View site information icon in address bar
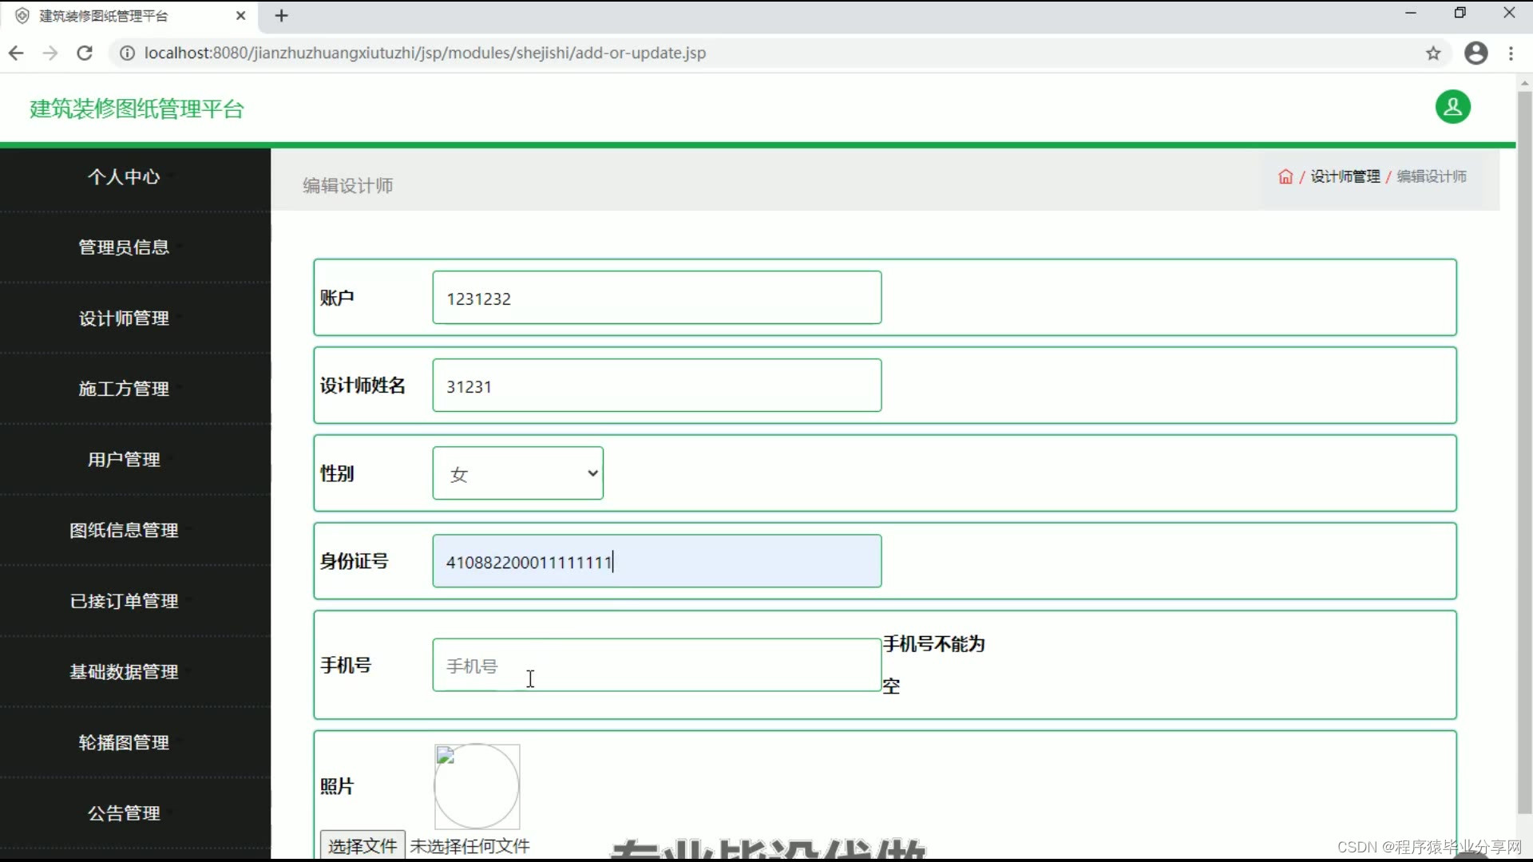1533x862 pixels. click(127, 53)
